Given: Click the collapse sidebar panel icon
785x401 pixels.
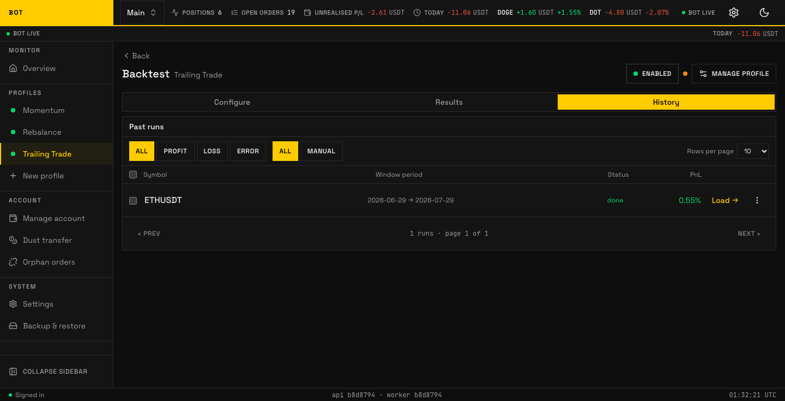Looking at the screenshot, I should 13,372.
